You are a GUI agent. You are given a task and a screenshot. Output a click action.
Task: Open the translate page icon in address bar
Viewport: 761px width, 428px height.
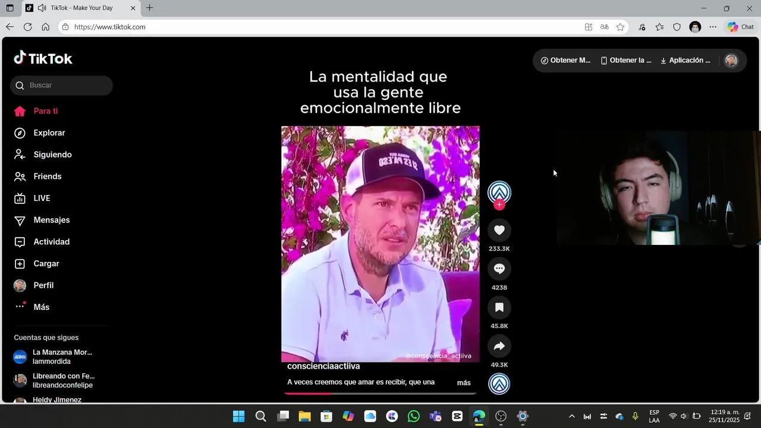(604, 27)
